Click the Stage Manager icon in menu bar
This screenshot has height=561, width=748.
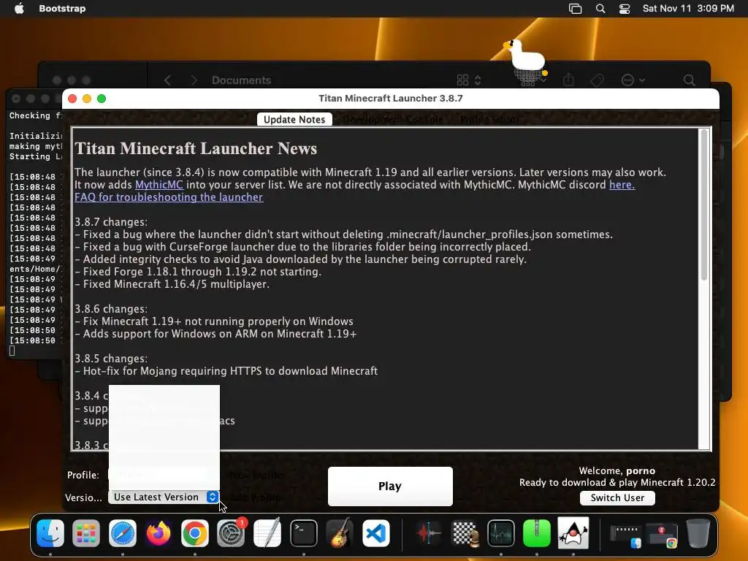576,9
